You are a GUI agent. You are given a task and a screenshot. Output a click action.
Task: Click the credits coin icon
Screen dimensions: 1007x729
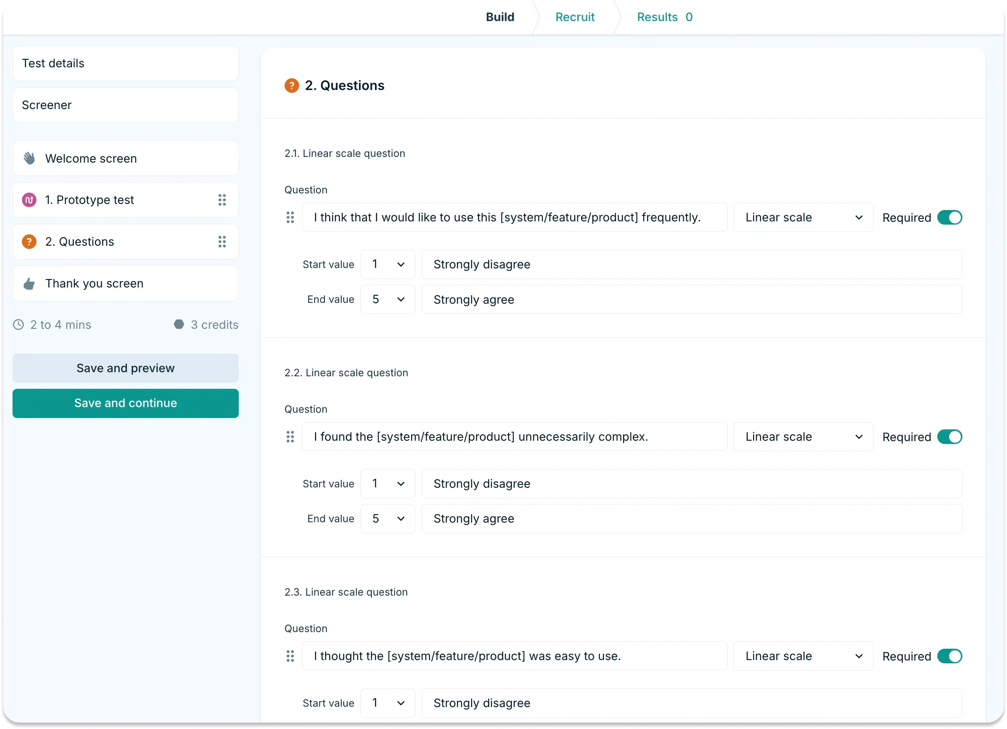coord(178,324)
